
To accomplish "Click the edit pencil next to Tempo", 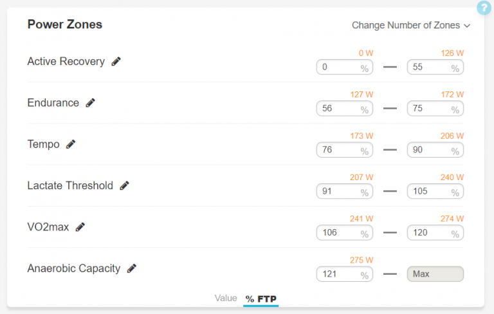I will 71,144.
